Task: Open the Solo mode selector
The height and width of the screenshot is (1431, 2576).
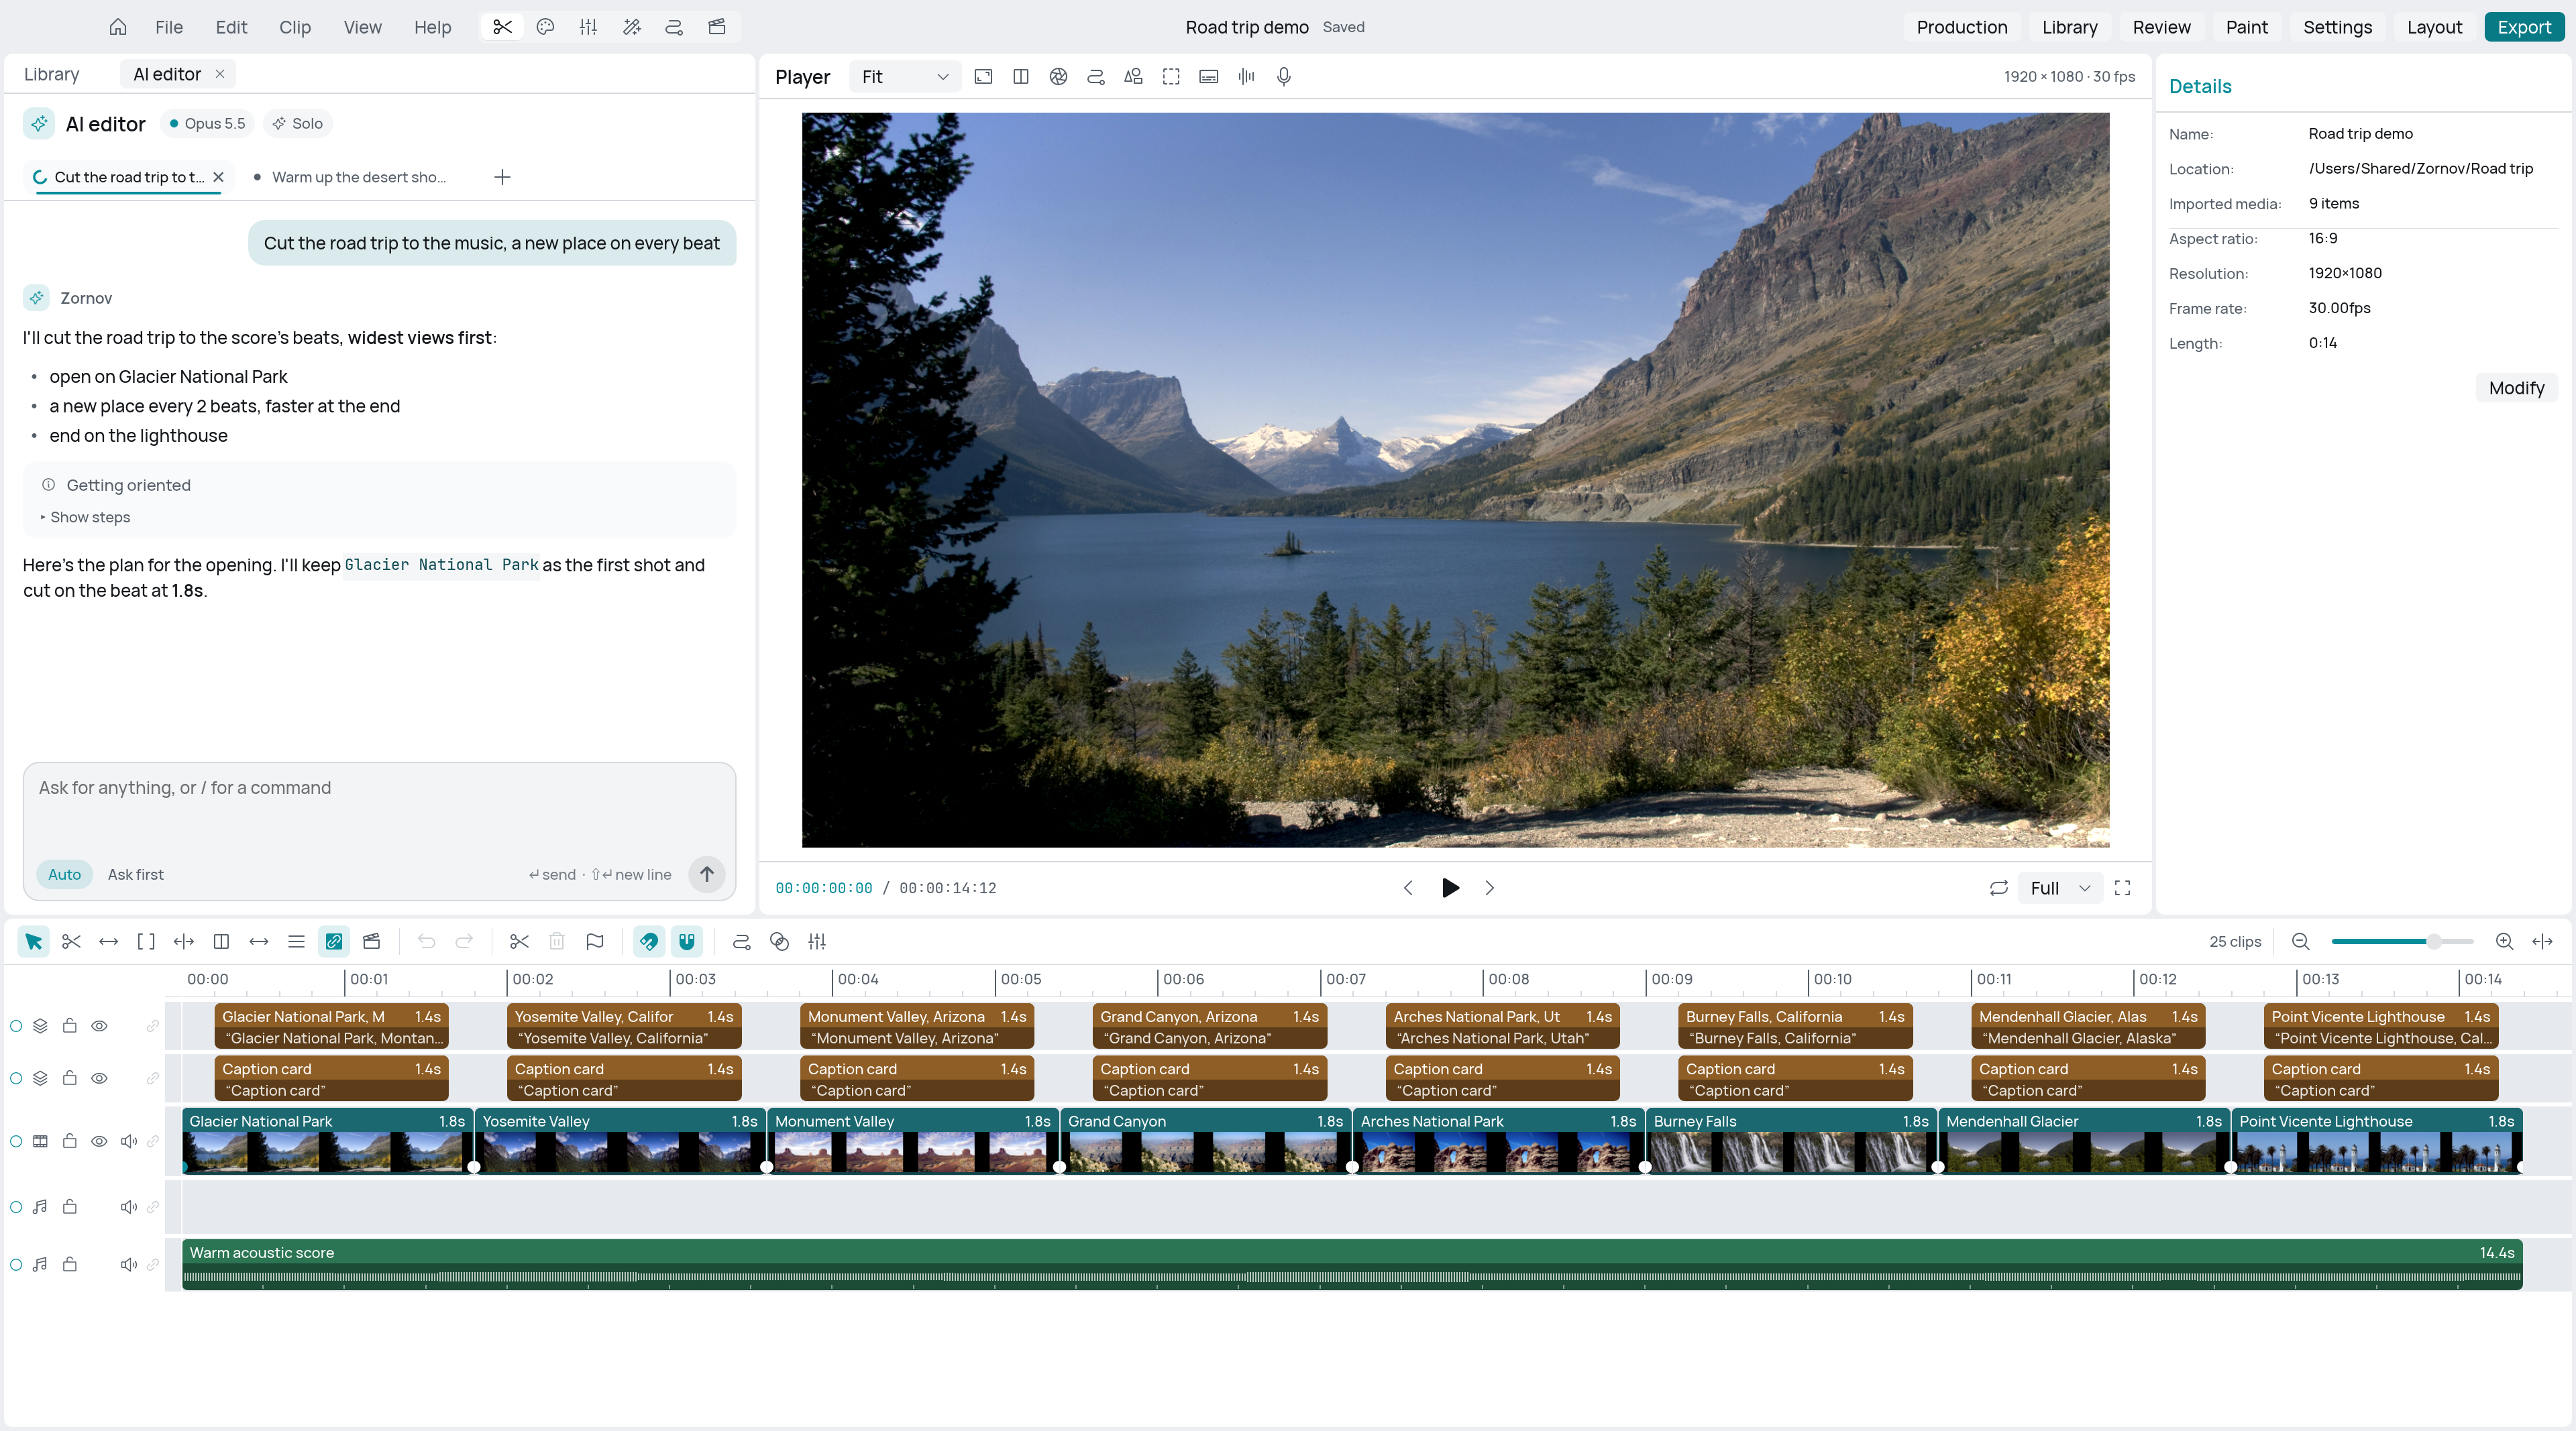Action: (x=298, y=124)
